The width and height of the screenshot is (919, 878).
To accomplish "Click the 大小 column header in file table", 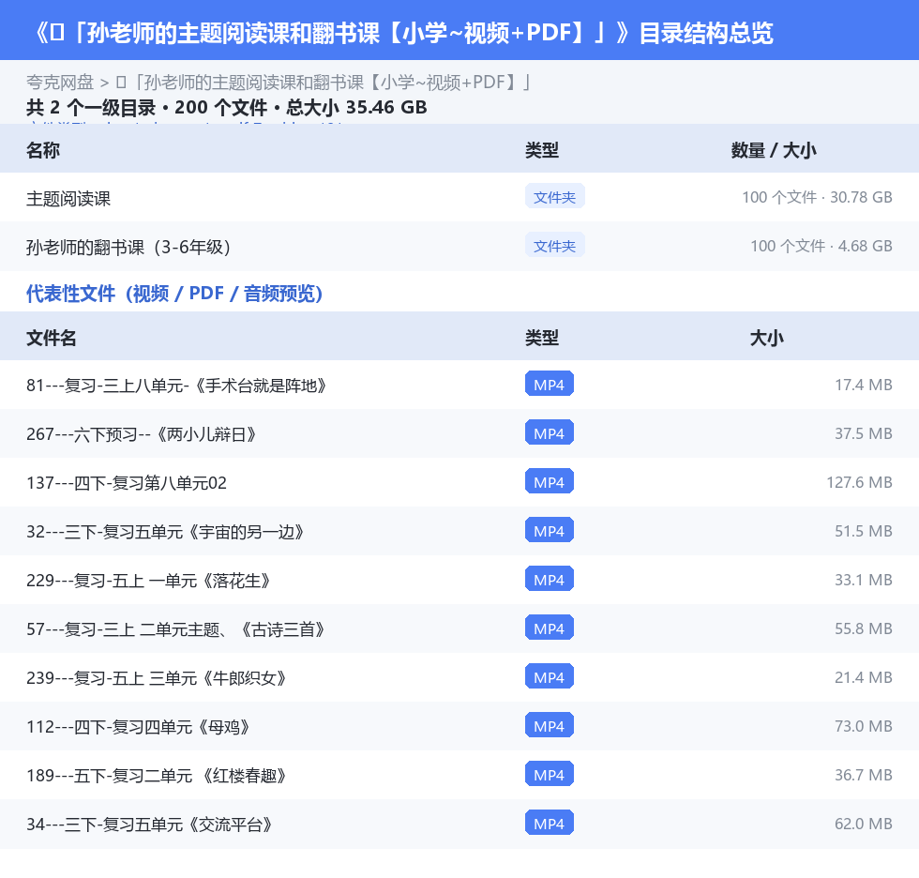I will coord(767,338).
